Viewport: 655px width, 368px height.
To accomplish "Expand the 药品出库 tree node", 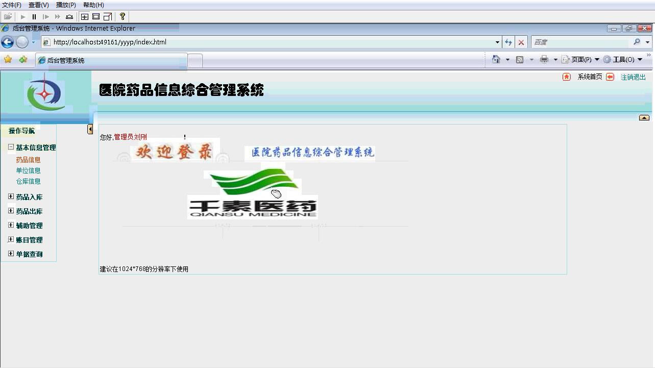I will pyautogui.click(x=11, y=210).
